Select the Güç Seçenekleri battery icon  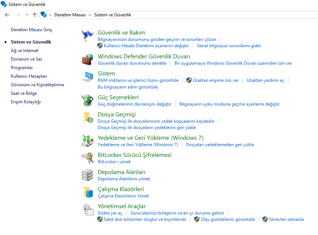click(x=88, y=100)
